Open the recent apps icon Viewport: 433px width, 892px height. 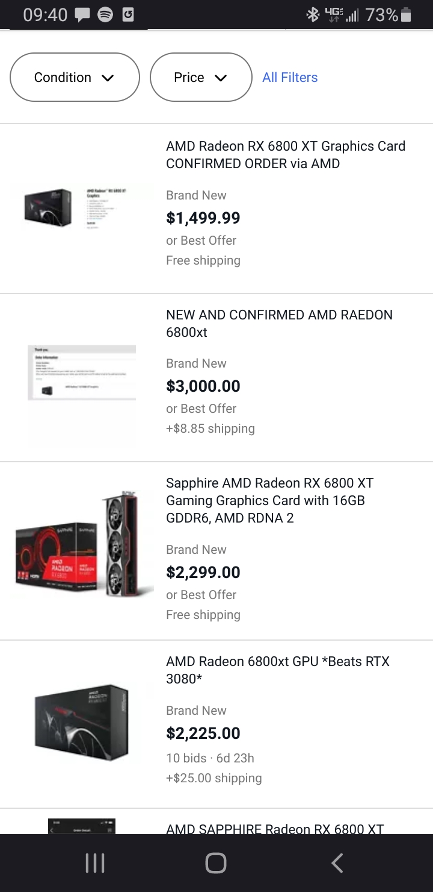[x=95, y=863]
